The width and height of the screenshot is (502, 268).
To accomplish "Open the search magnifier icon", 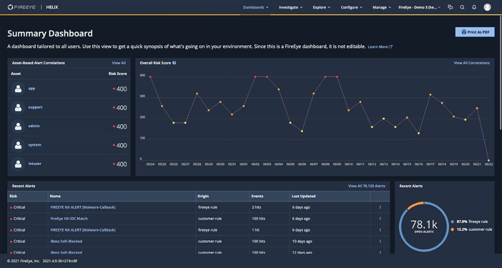I will point(462,7).
